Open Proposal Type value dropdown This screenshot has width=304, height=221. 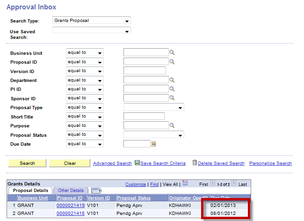pyautogui.click(x=154, y=107)
